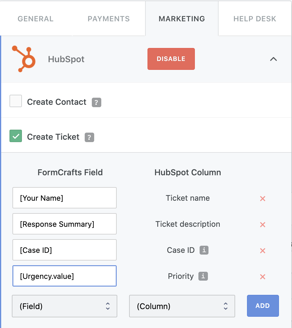Switch to the General tab

36,19
